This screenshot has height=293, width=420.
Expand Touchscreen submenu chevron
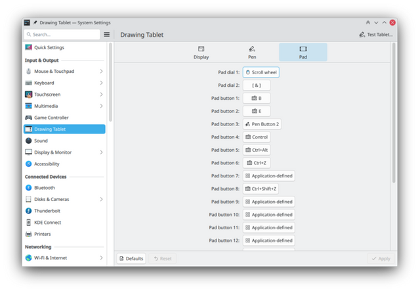(101, 95)
